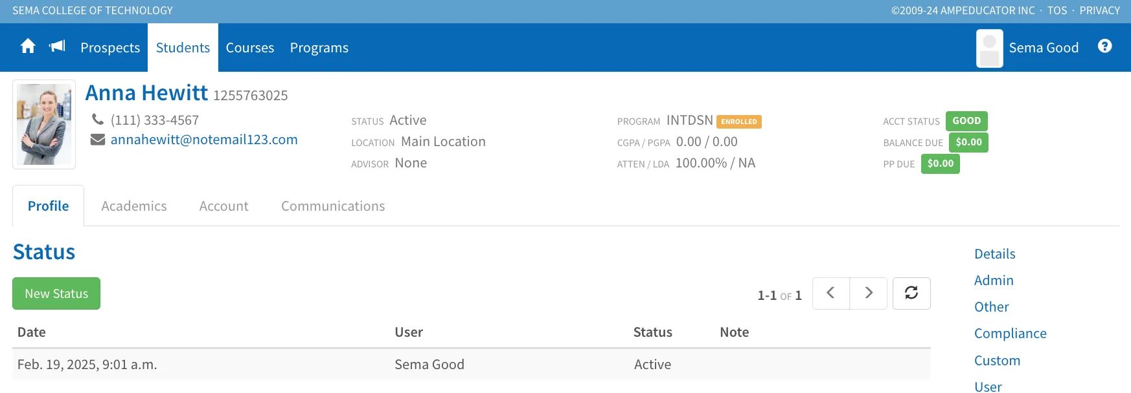Jump to the Details section
Screen dimensions: 1131x393
point(995,254)
